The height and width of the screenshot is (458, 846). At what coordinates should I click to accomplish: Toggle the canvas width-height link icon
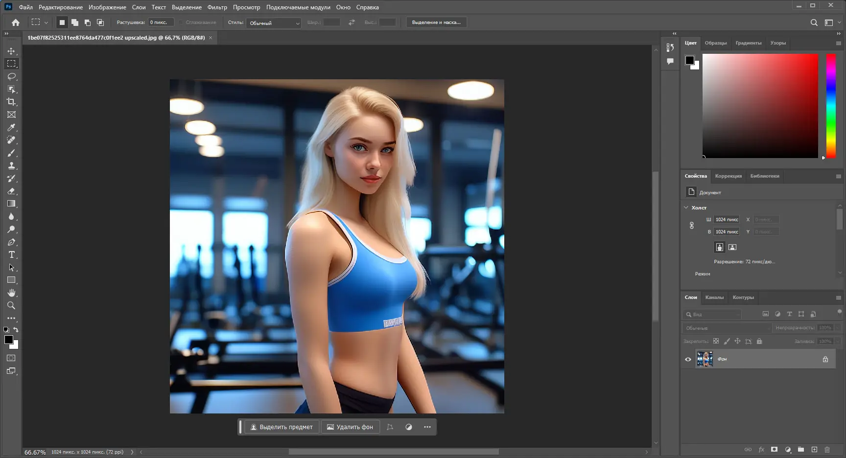point(691,226)
